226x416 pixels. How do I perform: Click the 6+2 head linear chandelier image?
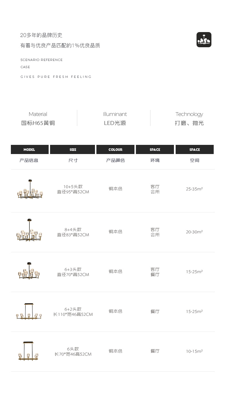coord(29,311)
